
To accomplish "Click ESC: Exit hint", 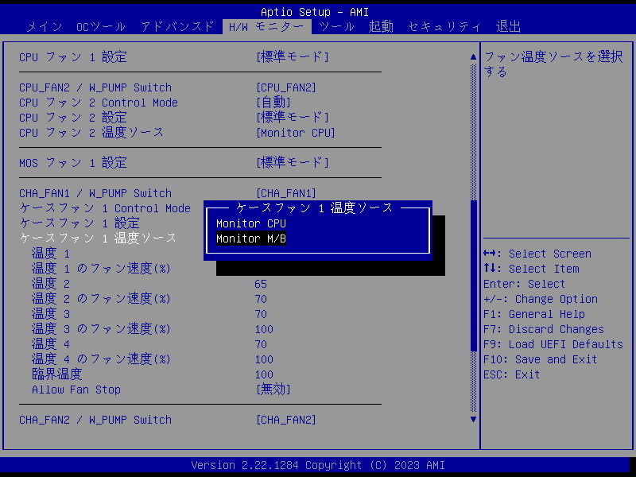I will [x=511, y=374].
